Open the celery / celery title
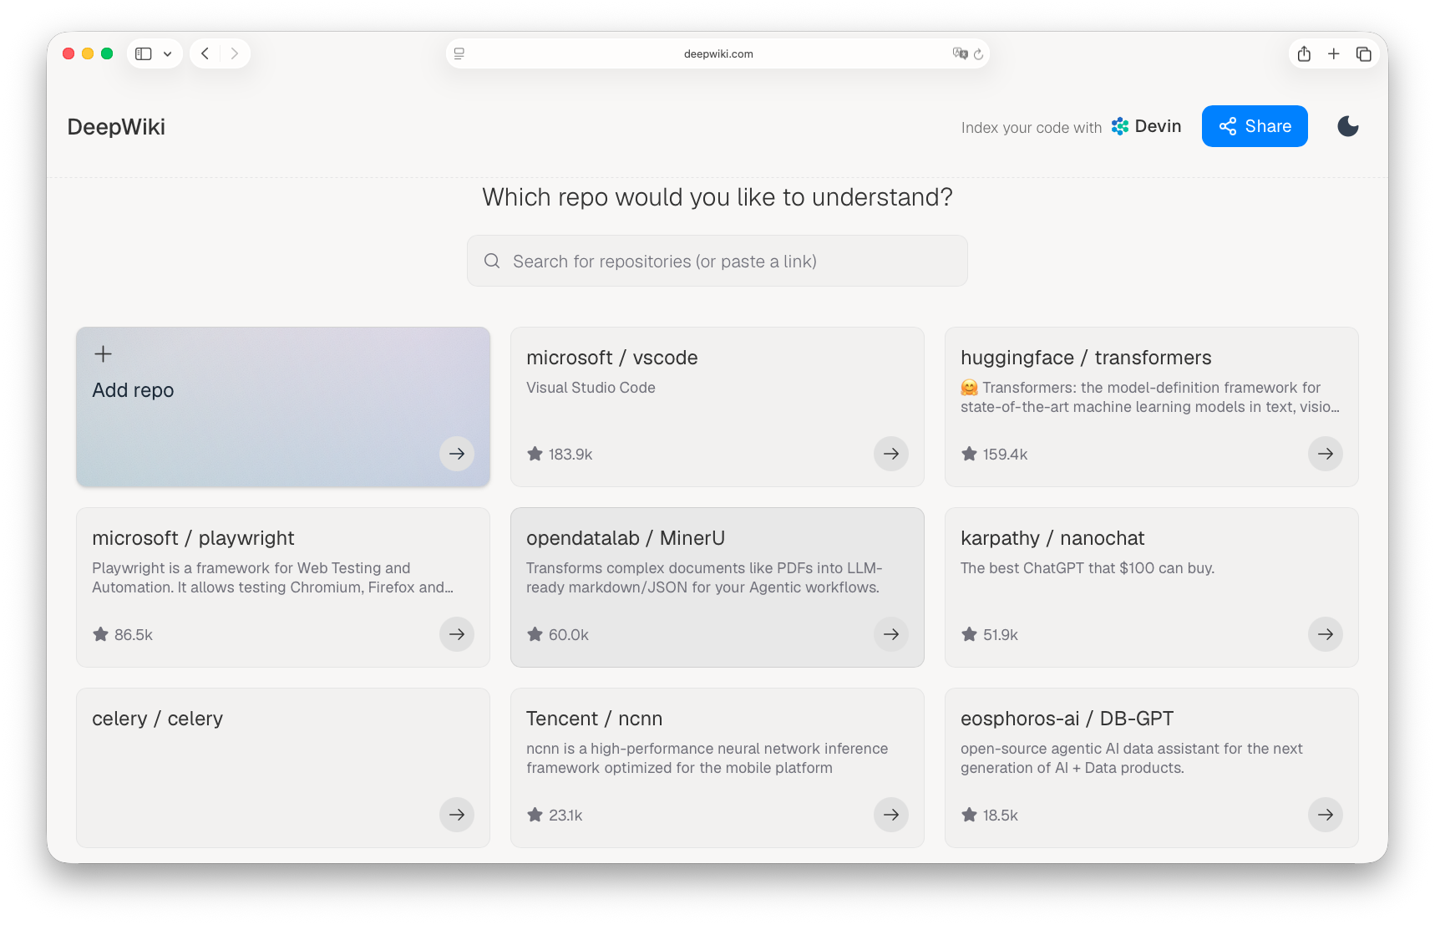Viewport: 1435px width, 925px height. pyautogui.click(x=157, y=719)
